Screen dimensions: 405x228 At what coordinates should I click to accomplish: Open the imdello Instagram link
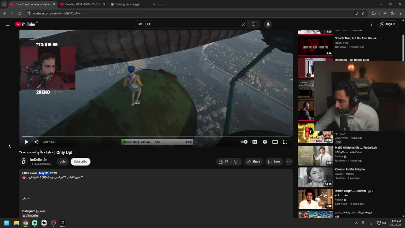[31, 216]
